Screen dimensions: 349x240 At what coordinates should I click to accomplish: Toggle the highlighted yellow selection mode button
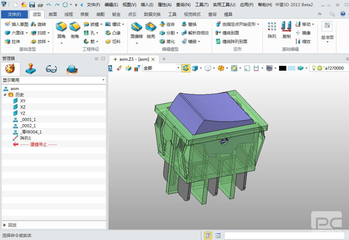point(186,68)
